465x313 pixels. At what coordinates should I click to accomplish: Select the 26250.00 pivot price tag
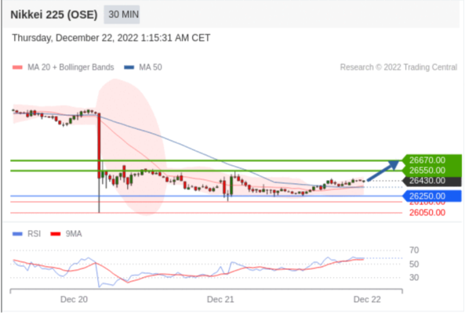[432, 196]
